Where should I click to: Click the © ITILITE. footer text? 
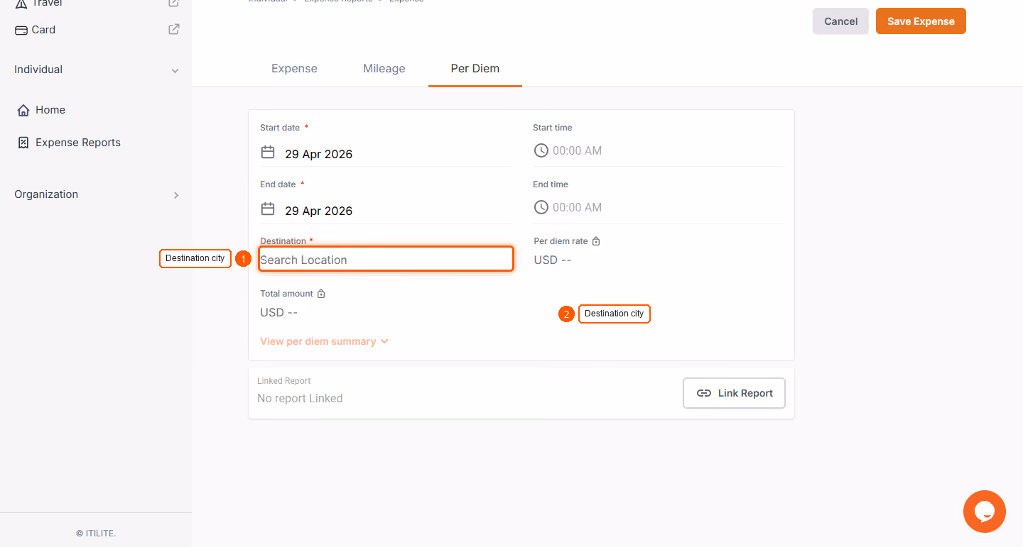96,533
